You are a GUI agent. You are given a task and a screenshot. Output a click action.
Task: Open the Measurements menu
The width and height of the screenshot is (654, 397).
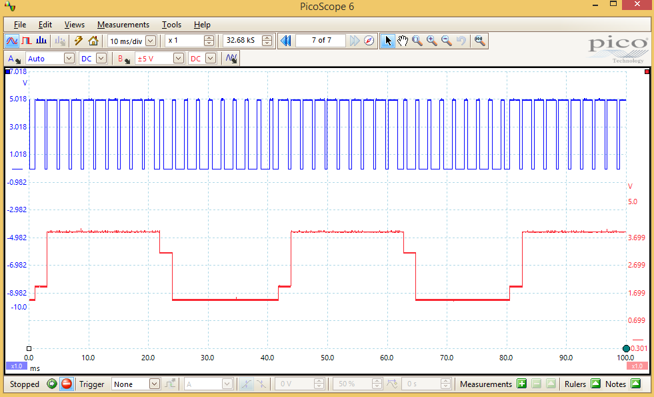[x=123, y=24]
